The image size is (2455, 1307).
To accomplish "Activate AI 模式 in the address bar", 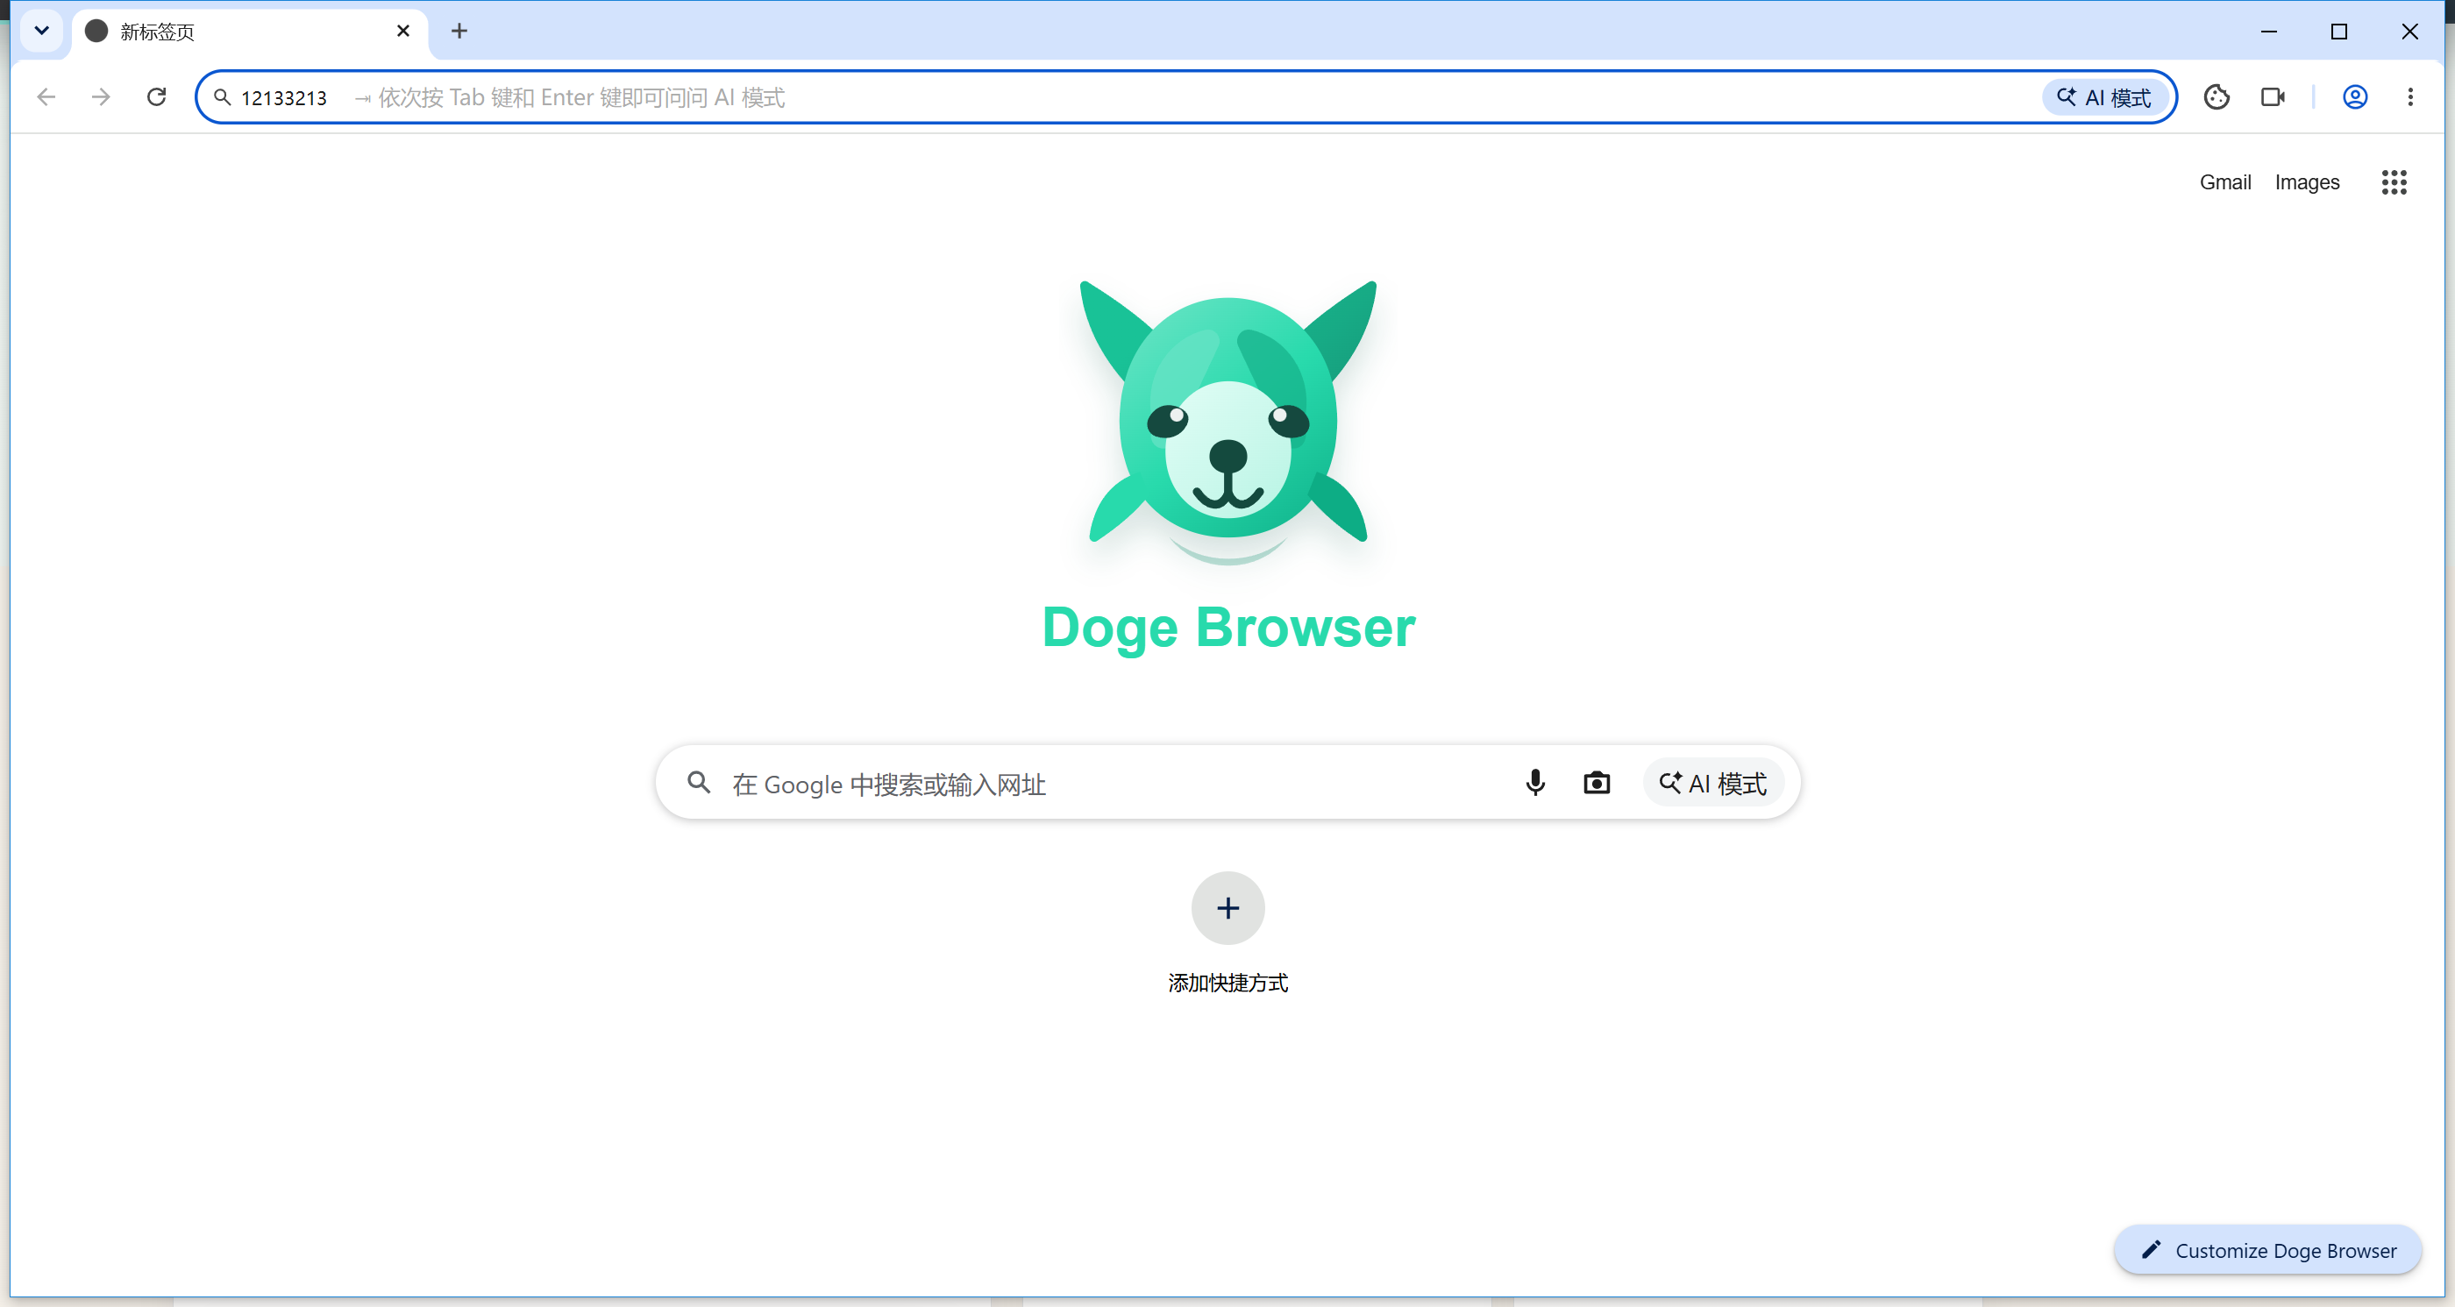I will [2104, 97].
